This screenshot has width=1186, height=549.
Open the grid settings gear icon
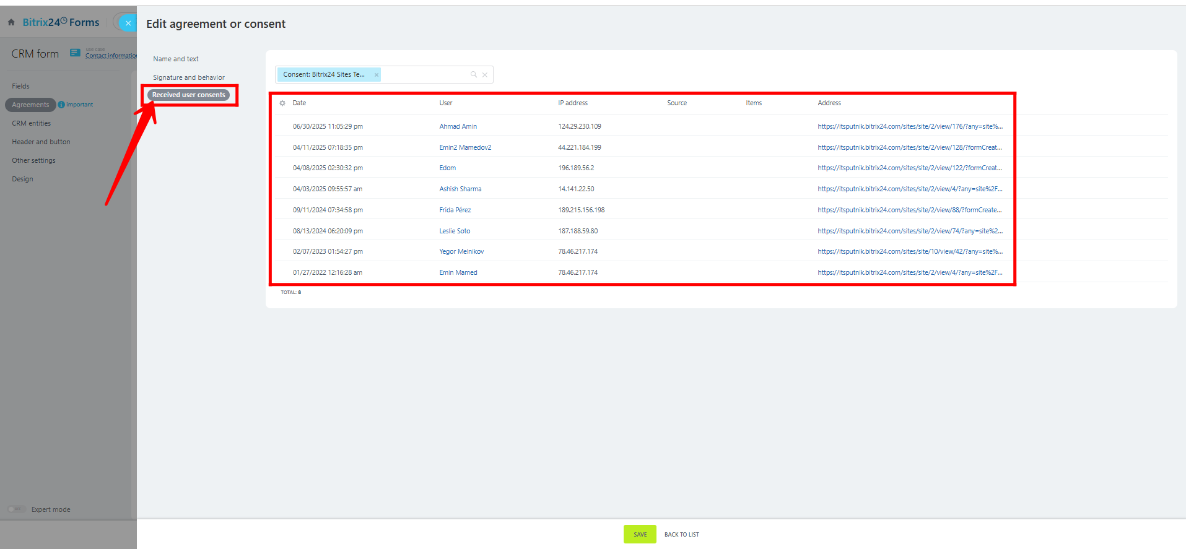282,103
